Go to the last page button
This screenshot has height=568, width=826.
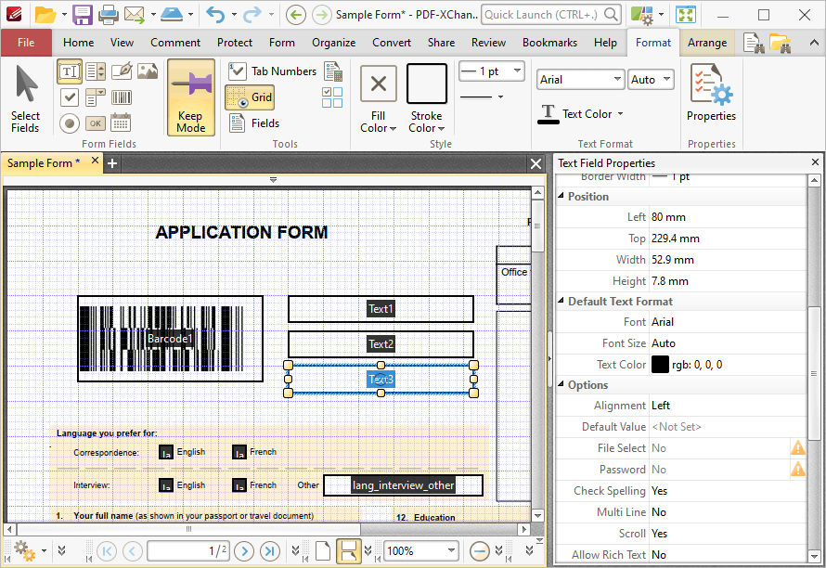(x=270, y=551)
